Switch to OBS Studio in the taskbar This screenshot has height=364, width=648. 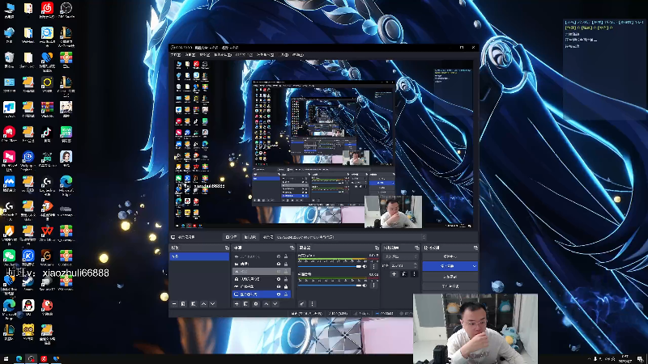pyautogui.click(x=31, y=358)
